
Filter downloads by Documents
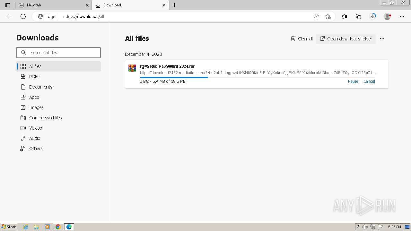[58, 87]
